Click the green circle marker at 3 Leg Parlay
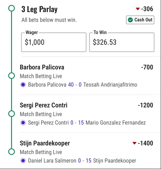This screenshot has height=169, width=161. (12, 8)
